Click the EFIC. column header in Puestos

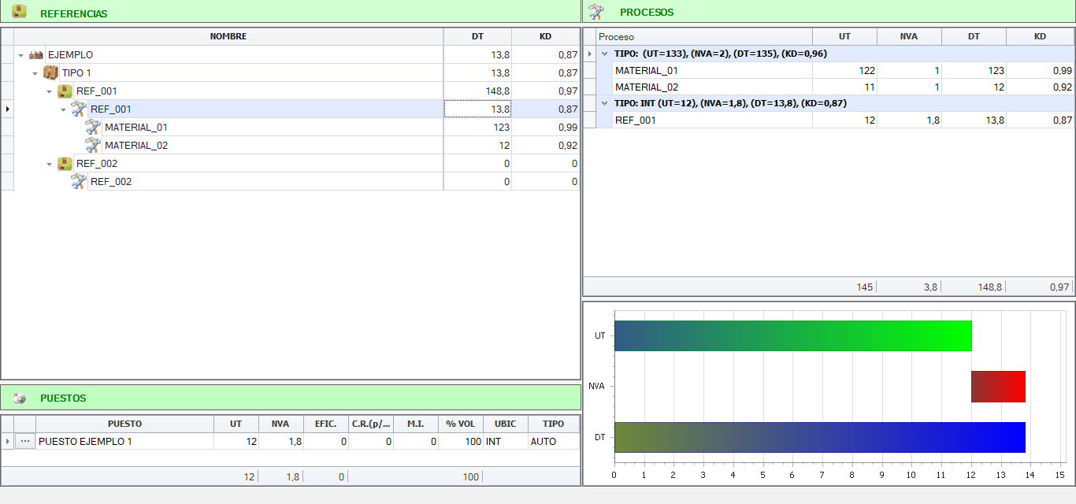(325, 424)
